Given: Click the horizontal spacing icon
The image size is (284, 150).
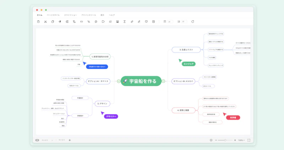Looking at the screenshot, I should (x=165, y=22).
